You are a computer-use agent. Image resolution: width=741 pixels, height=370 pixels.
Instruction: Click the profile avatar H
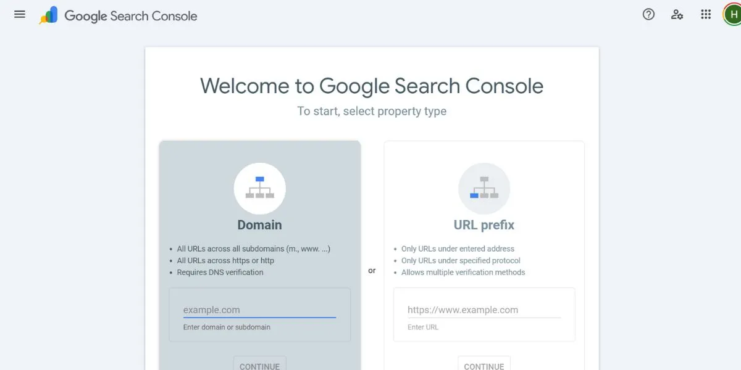[x=732, y=14]
